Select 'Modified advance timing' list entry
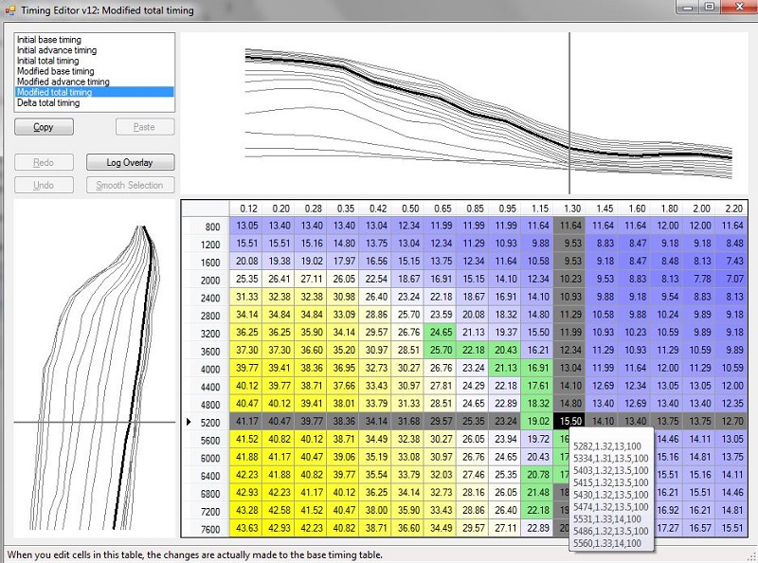Image resolution: width=758 pixels, height=563 pixels. click(63, 82)
